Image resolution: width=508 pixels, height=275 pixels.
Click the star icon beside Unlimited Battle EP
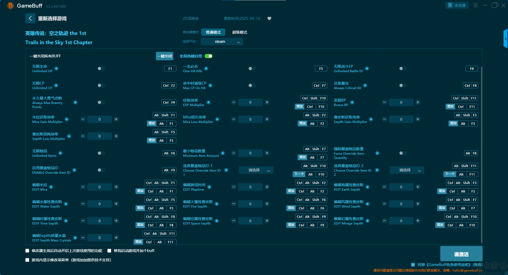coord(367,68)
